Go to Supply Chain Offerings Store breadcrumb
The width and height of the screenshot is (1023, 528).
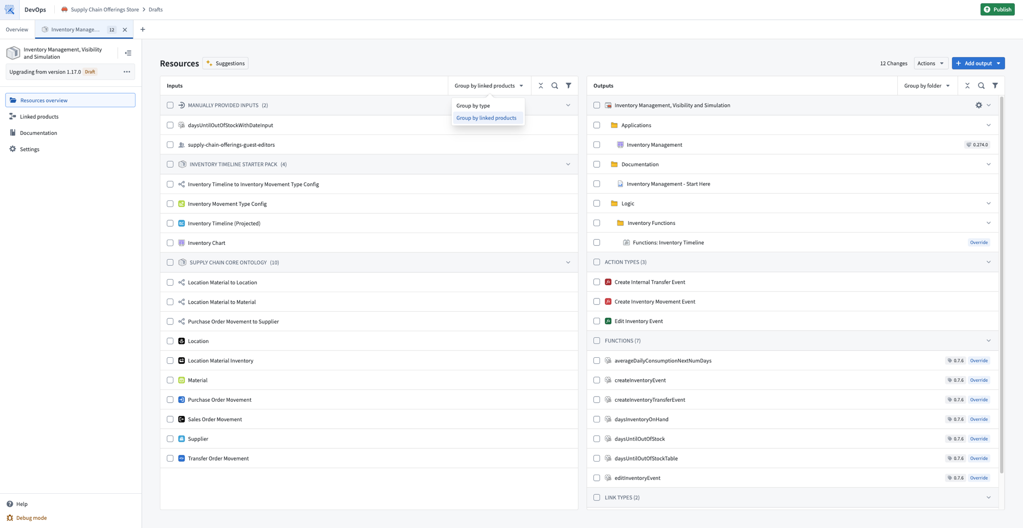click(x=105, y=10)
